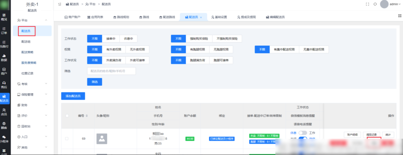Image resolution: width=403 pixels, height=155 pixels.
Task: Sort by 编号 column arrows
Action: tap(87, 115)
